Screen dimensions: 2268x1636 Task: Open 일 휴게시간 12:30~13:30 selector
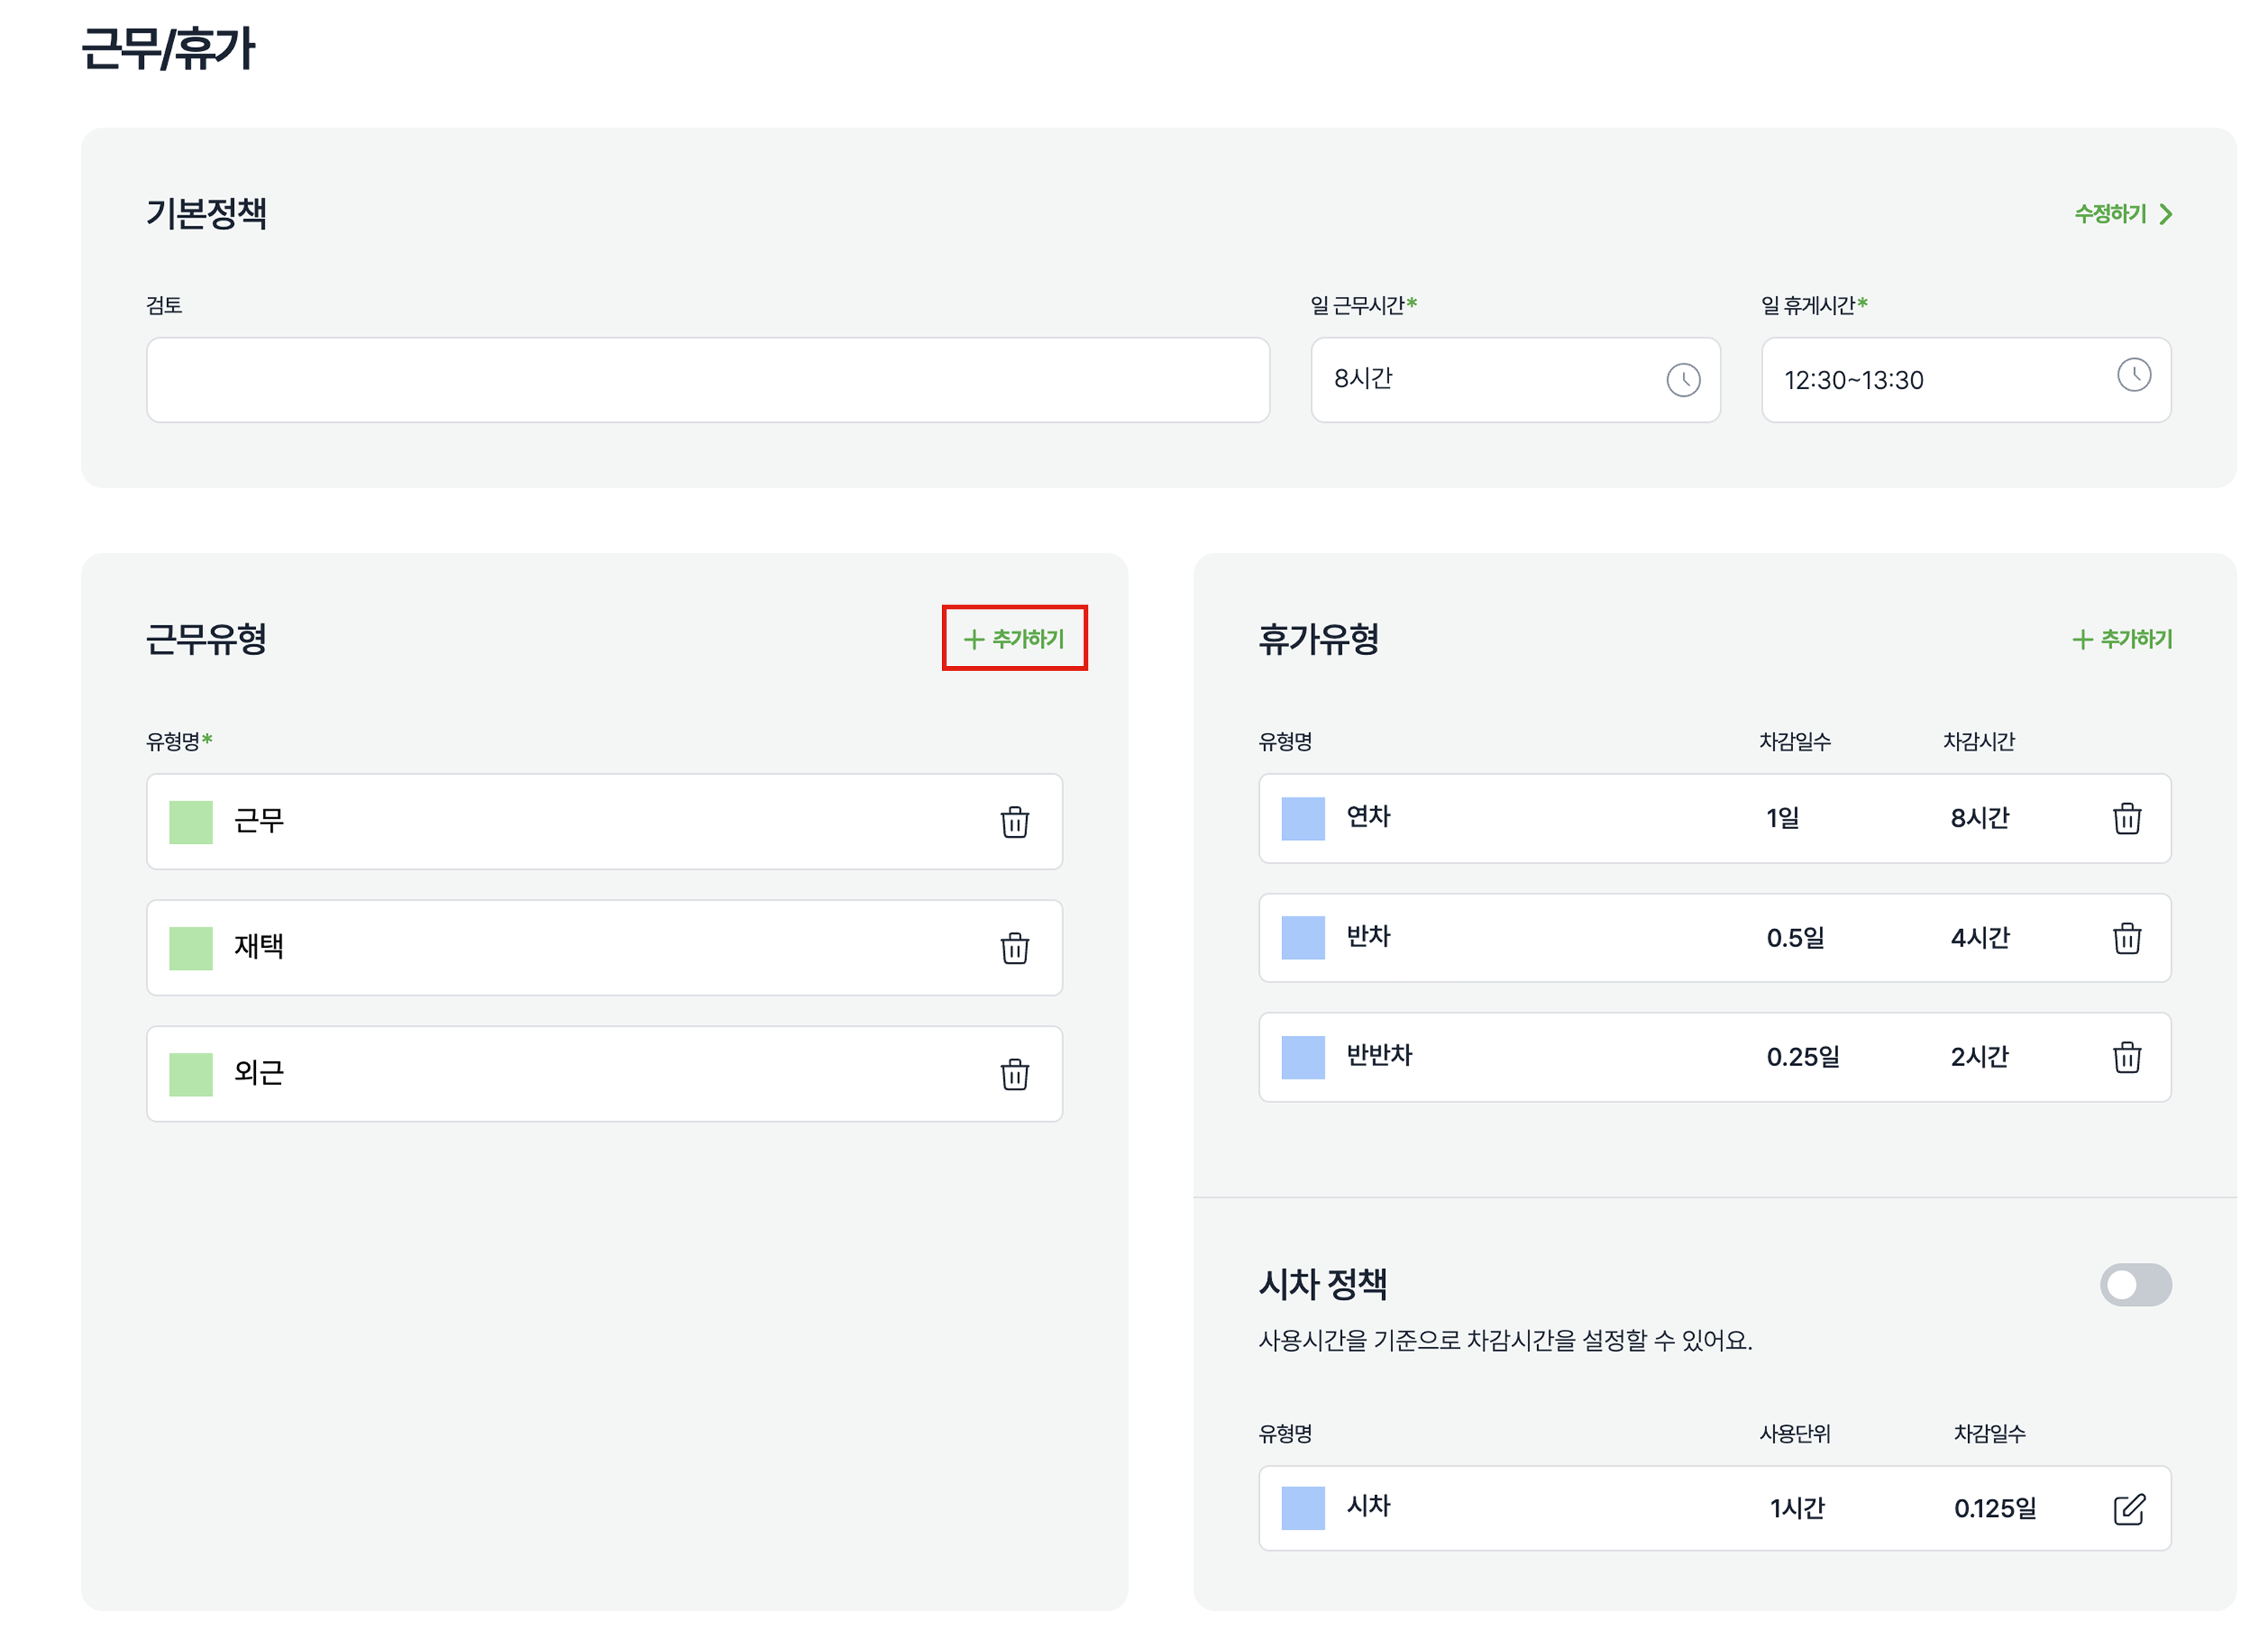[x=1940, y=380]
